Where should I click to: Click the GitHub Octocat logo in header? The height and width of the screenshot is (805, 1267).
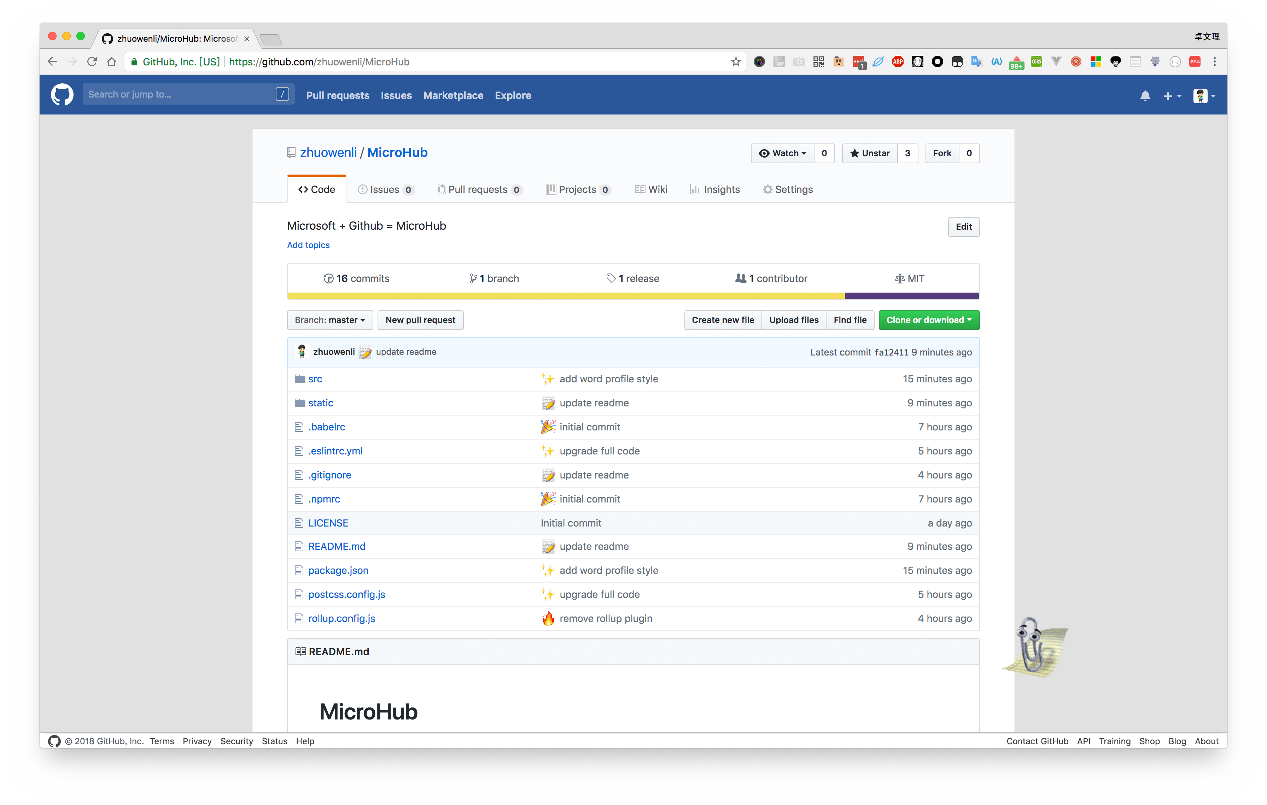pos(62,95)
